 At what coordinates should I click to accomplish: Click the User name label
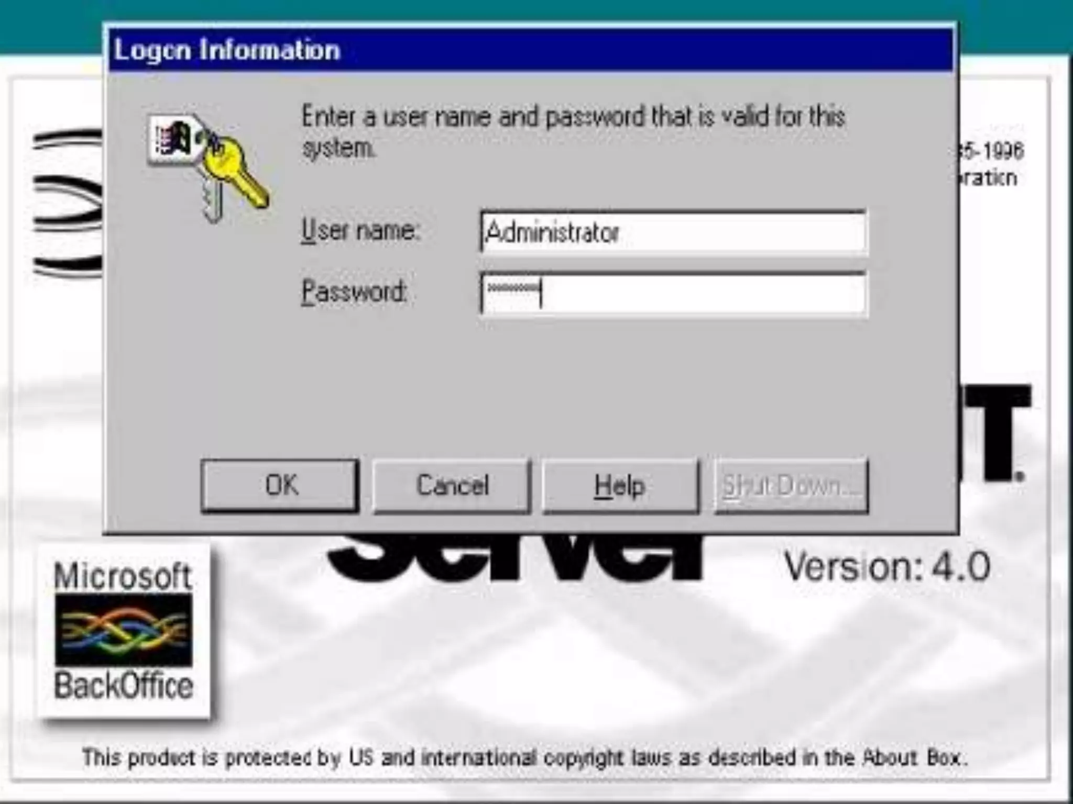360,230
